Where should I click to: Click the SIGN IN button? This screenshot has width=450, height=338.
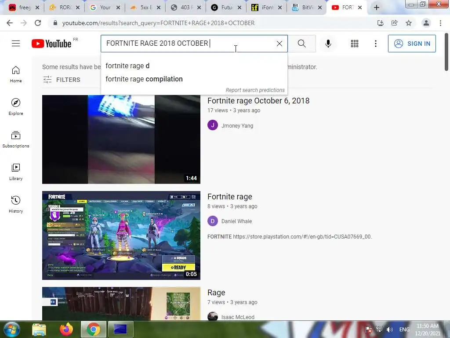tap(412, 44)
